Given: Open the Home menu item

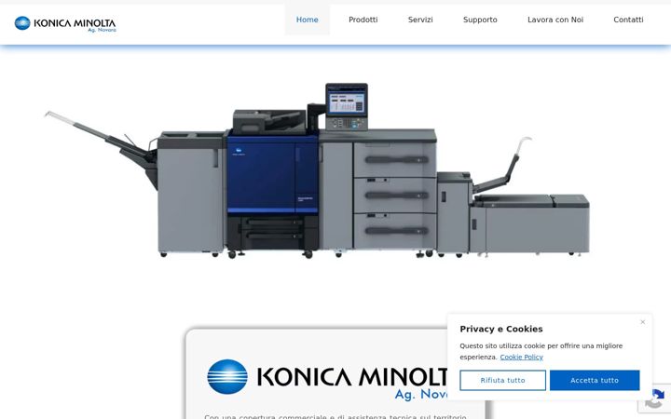Looking at the screenshot, I should 308,20.
